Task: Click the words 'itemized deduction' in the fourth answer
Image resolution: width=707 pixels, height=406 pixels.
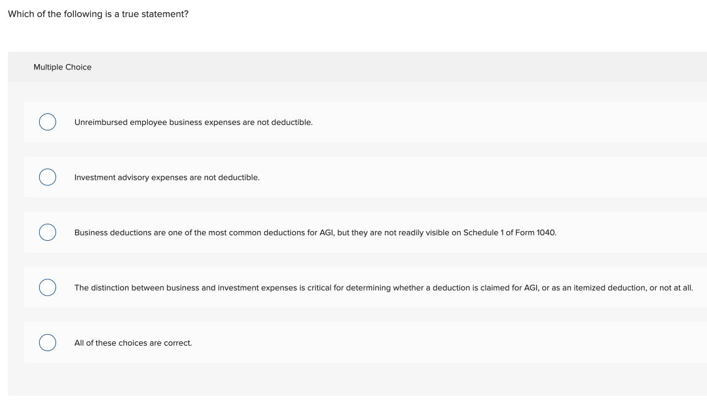Action: [611, 288]
